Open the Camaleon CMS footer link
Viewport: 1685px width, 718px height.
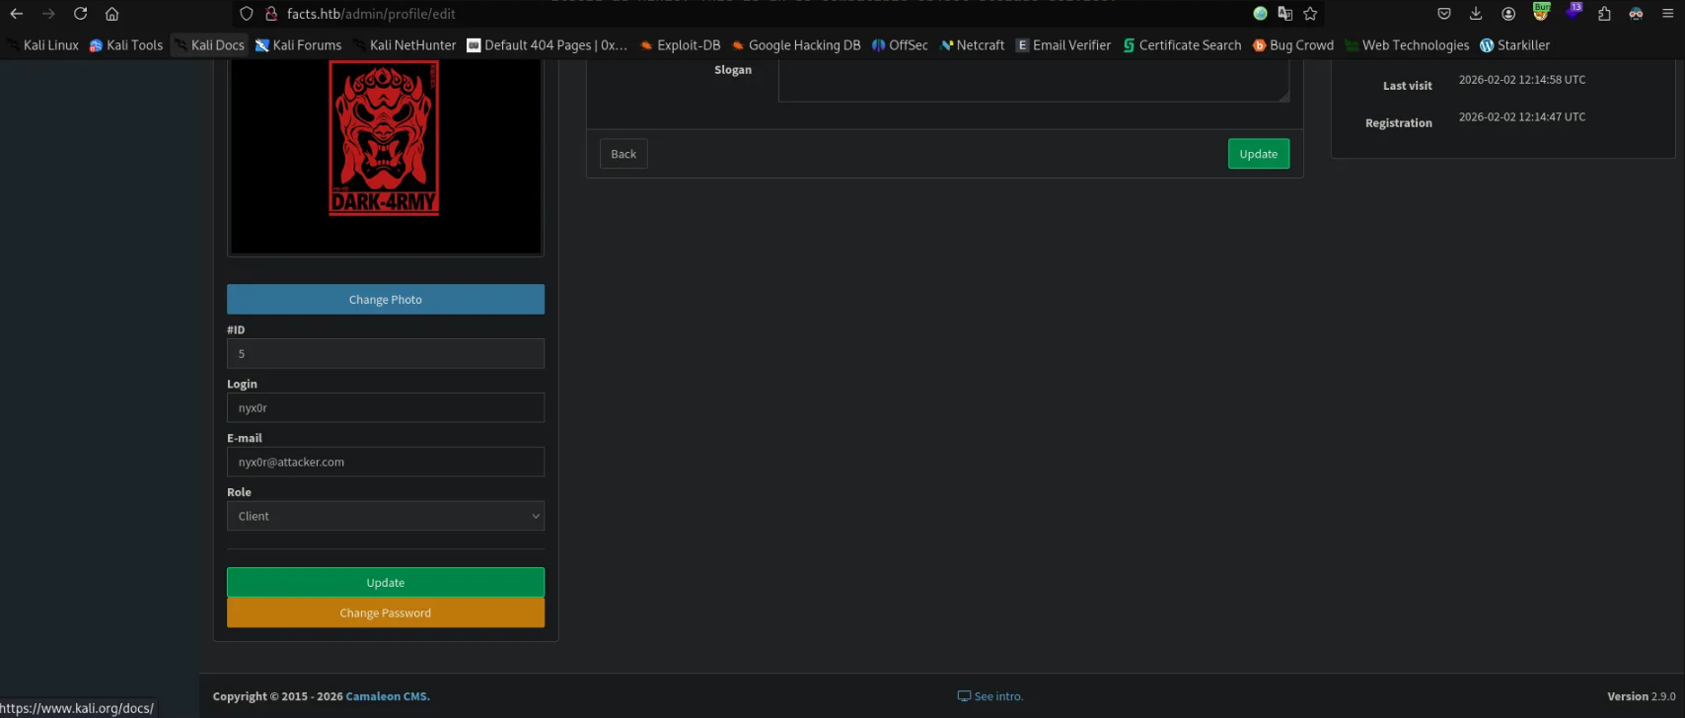pyautogui.click(x=388, y=696)
